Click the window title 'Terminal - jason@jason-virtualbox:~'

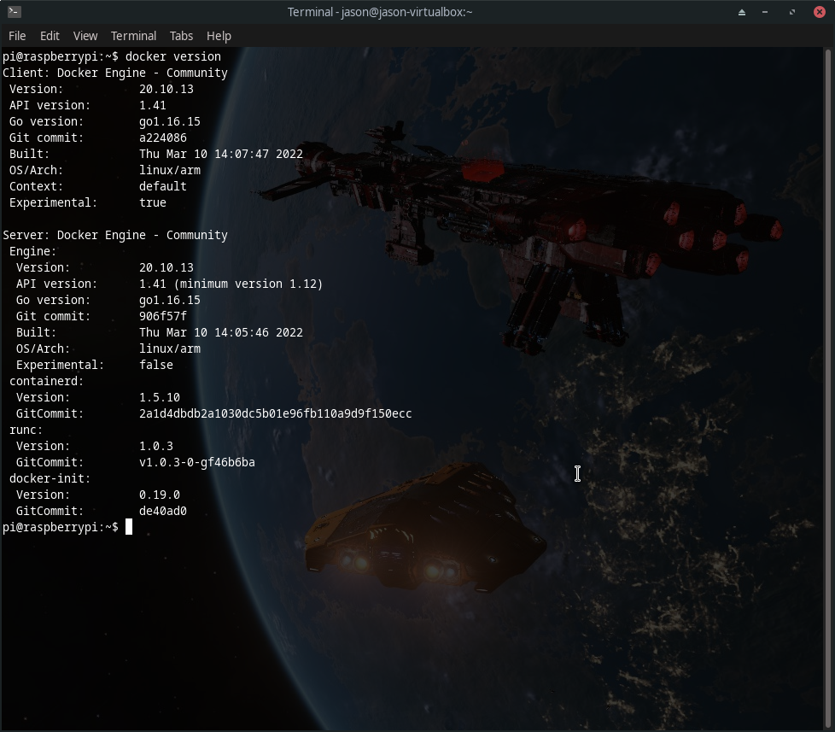[x=380, y=12]
